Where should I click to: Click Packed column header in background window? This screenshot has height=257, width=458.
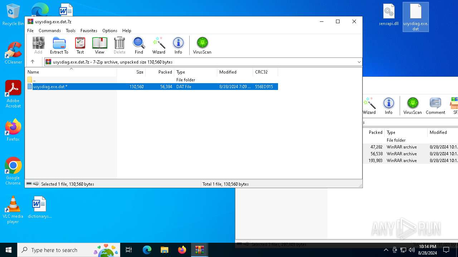click(374, 132)
